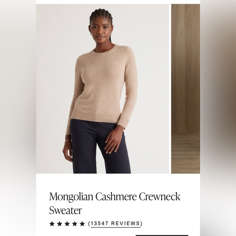Click the third rating star

[67, 224]
